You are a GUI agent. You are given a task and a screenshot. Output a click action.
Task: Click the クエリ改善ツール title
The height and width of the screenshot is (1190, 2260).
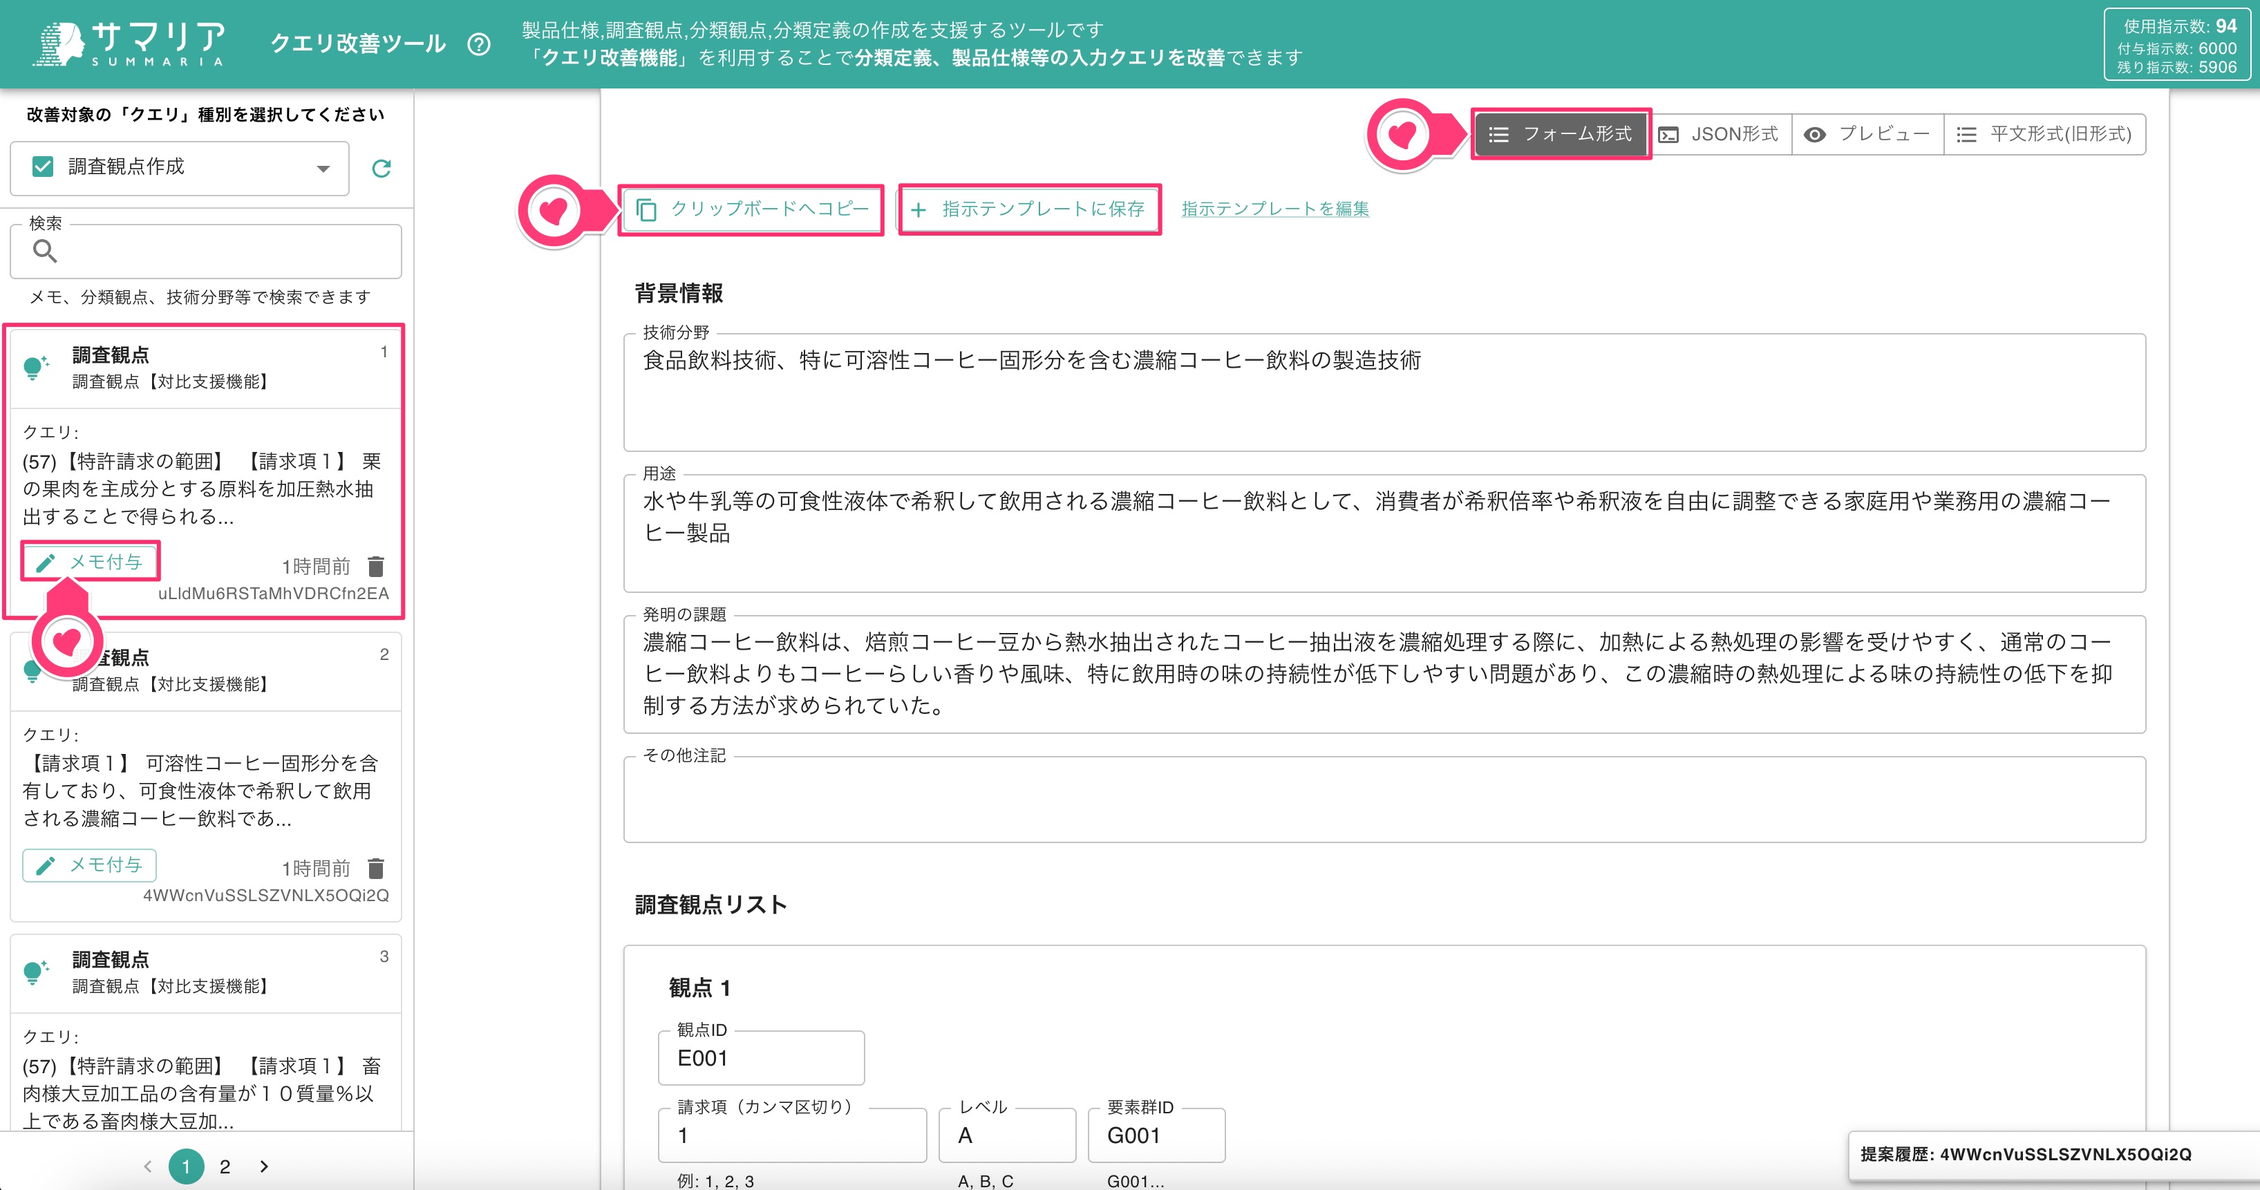(358, 44)
